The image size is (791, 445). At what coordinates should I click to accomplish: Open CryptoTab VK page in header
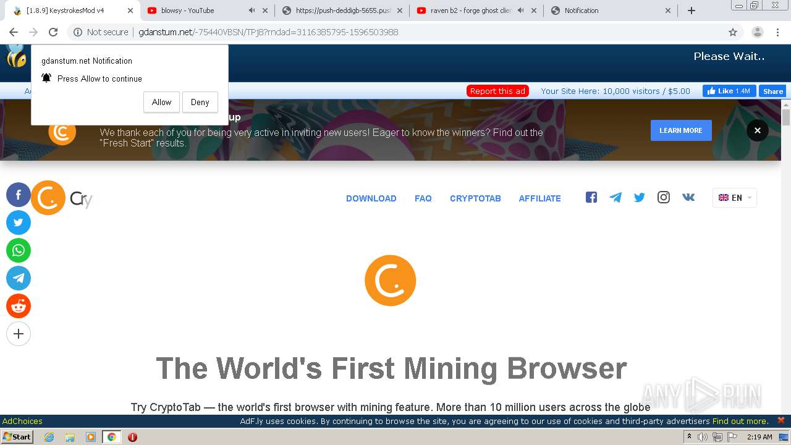[x=688, y=197]
